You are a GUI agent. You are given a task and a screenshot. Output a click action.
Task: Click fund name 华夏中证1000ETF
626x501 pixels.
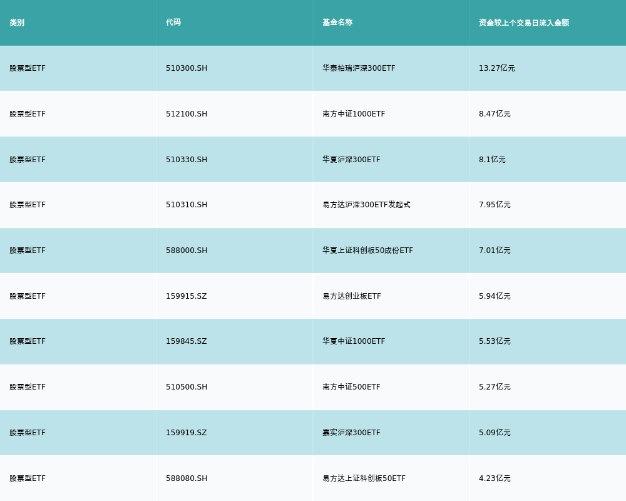click(354, 341)
